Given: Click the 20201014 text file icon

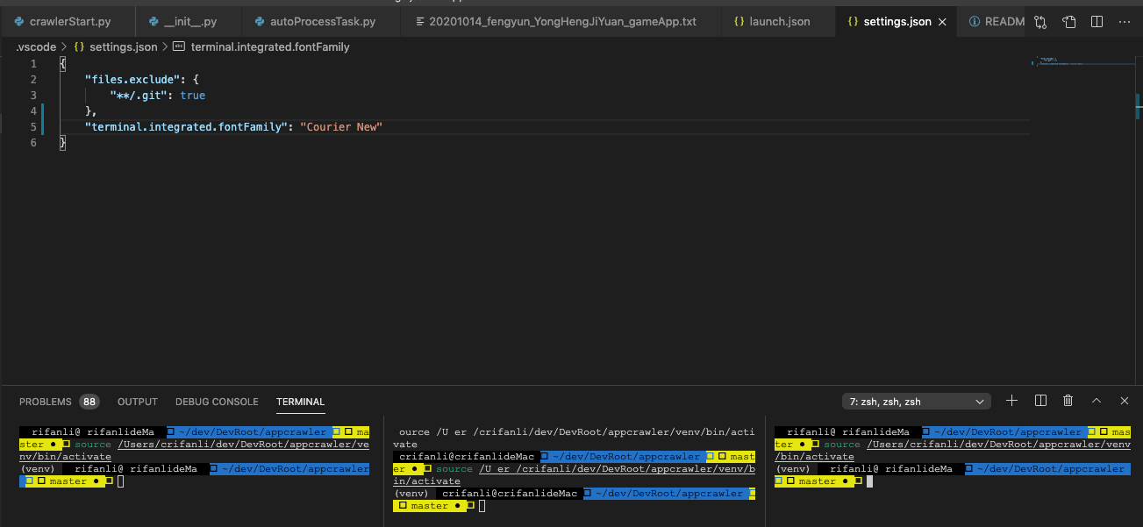Looking at the screenshot, I should (420, 21).
